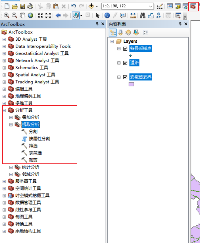List layers by visibility
200x243 pixels.
click(x=128, y=33)
